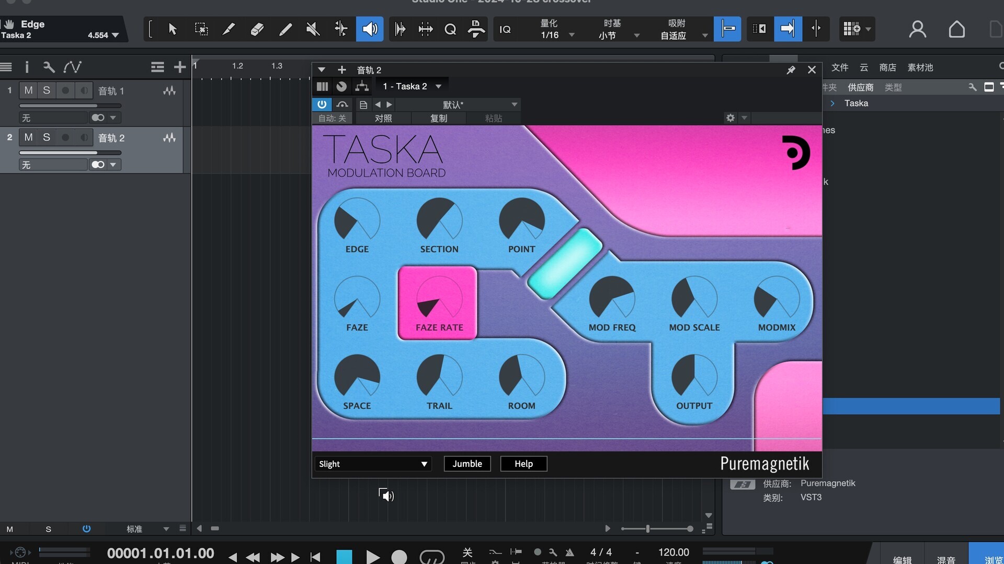Open the 文件 browser tab
This screenshot has height=564, width=1004.
click(x=840, y=67)
